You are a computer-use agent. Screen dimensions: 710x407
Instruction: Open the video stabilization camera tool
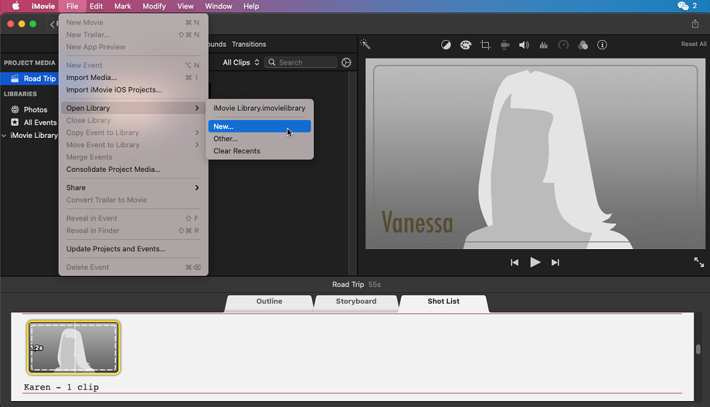pos(505,45)
